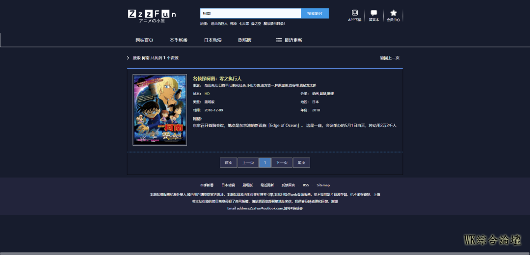
Task: Focus the search box containing 柯南
Action: (x=250, y=13)
